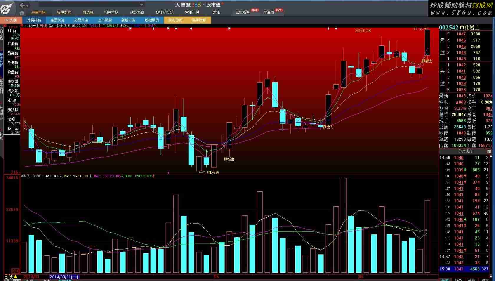This screenshot has height=281, width=495.
Task: Select the 15:00 trade row
Action: 464,269
